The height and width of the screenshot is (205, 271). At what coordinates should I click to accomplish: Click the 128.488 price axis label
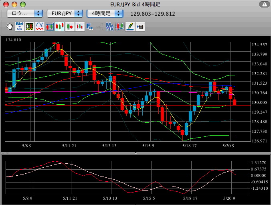[259, 122]
